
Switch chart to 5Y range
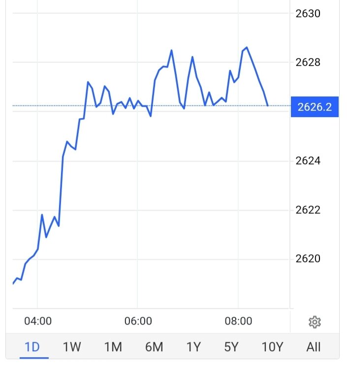[x=231, y=347]
